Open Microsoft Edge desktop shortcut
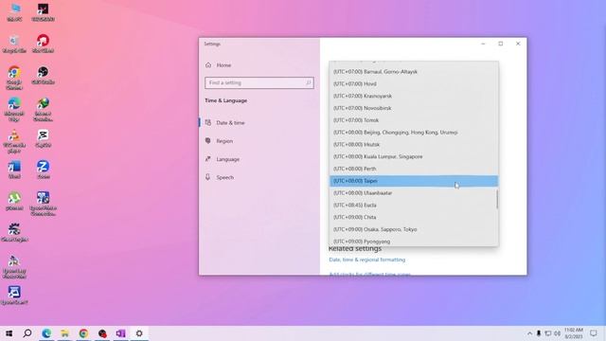The height and width of the screenshot is (341, 606). click(15, 110)
